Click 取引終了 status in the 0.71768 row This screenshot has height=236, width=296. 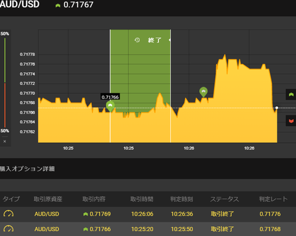223,229
